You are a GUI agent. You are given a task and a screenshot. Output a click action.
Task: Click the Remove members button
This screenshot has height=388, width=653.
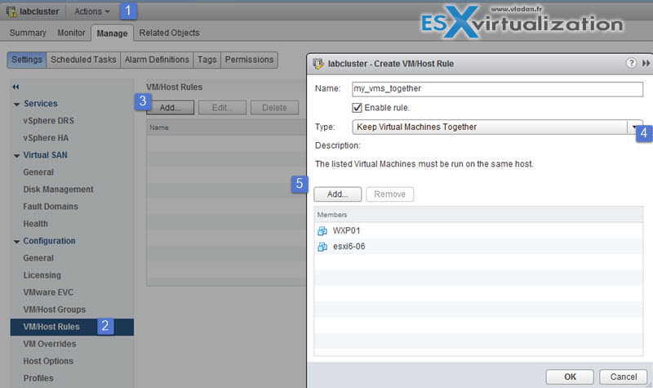(390, 194)
